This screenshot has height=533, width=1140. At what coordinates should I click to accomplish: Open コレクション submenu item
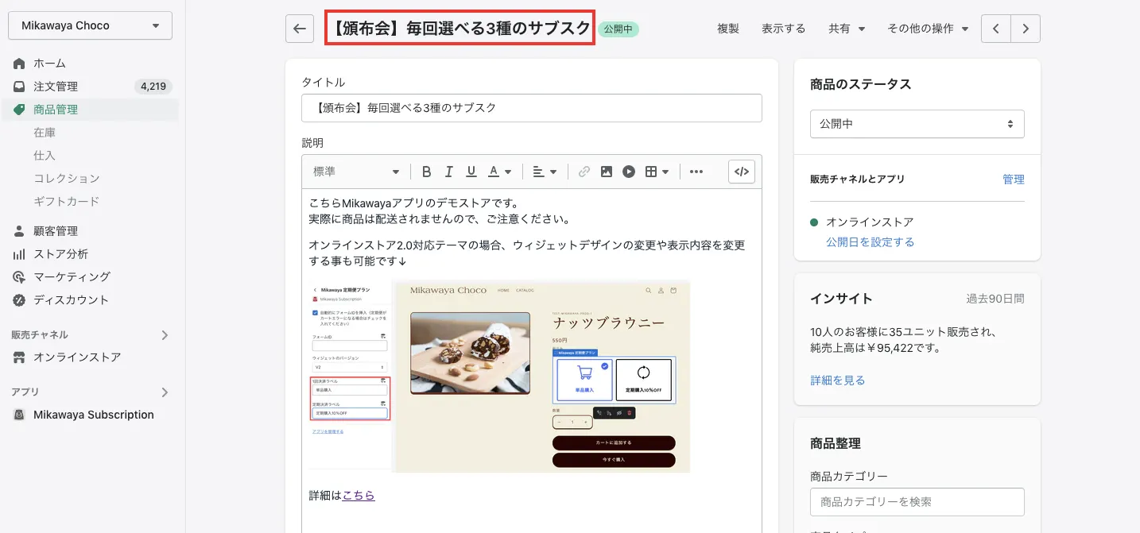coord(67,179)
